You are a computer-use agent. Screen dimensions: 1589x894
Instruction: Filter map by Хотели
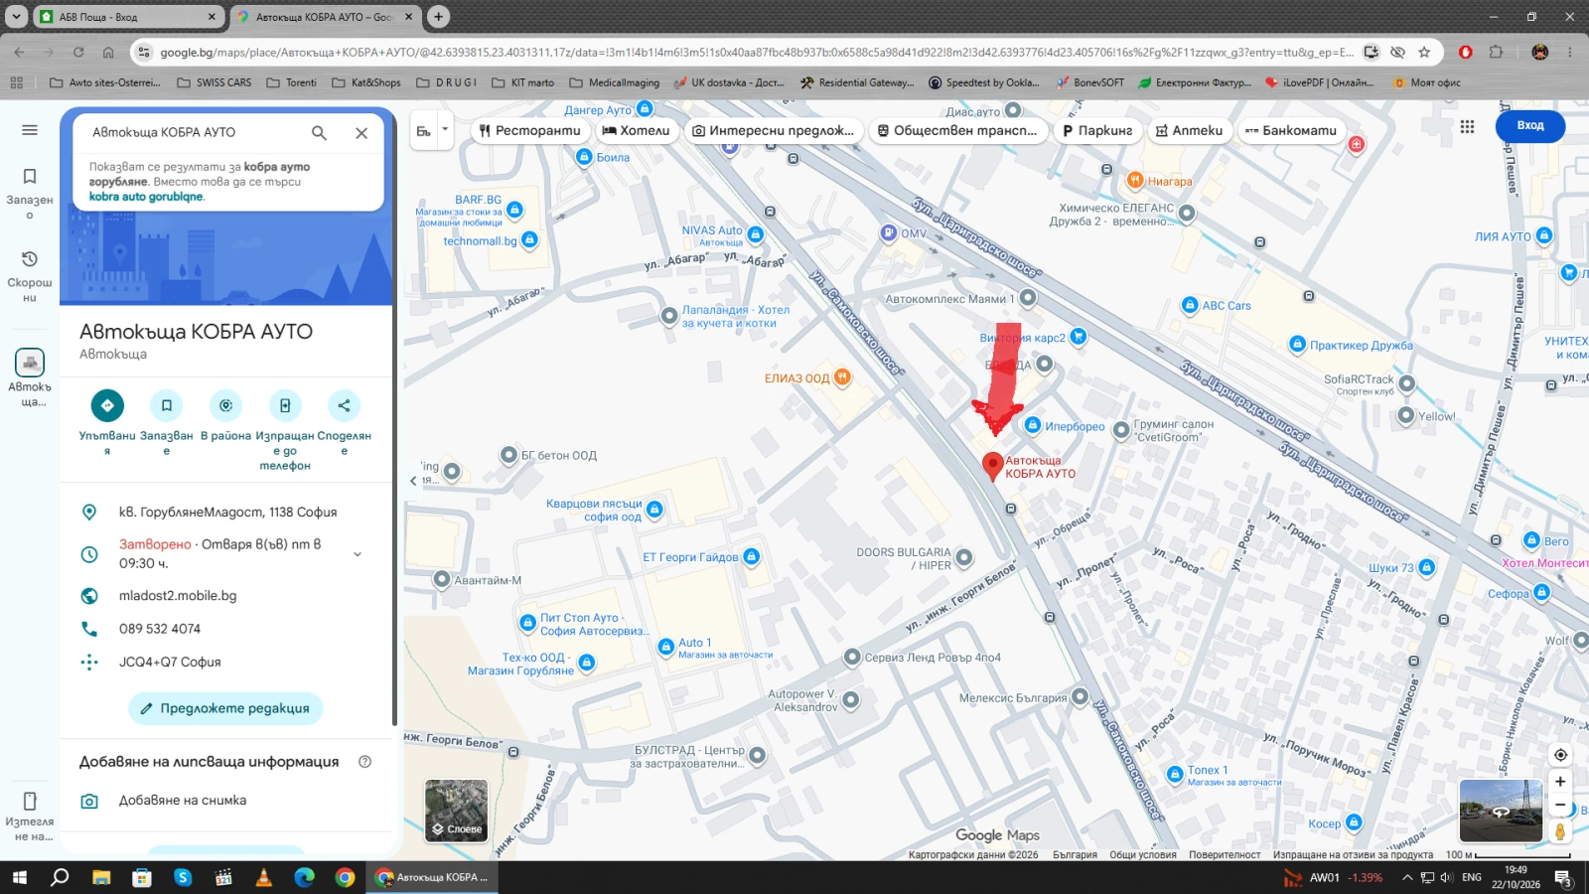click(x=636, y=130)
